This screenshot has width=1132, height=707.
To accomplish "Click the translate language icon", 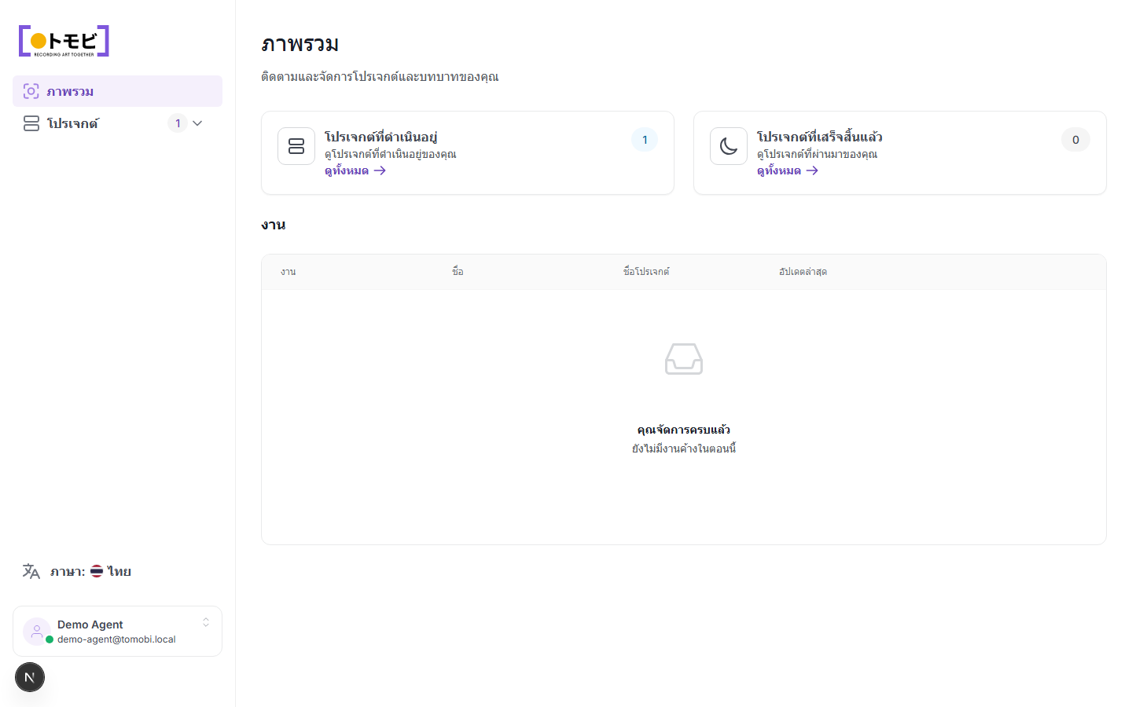I will click(31, 571).
